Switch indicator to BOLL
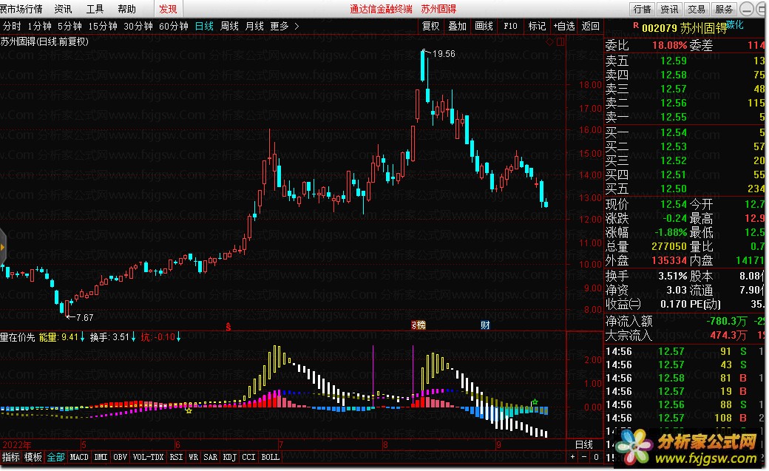This screenshot has height=471, width=769. (270, 457)
